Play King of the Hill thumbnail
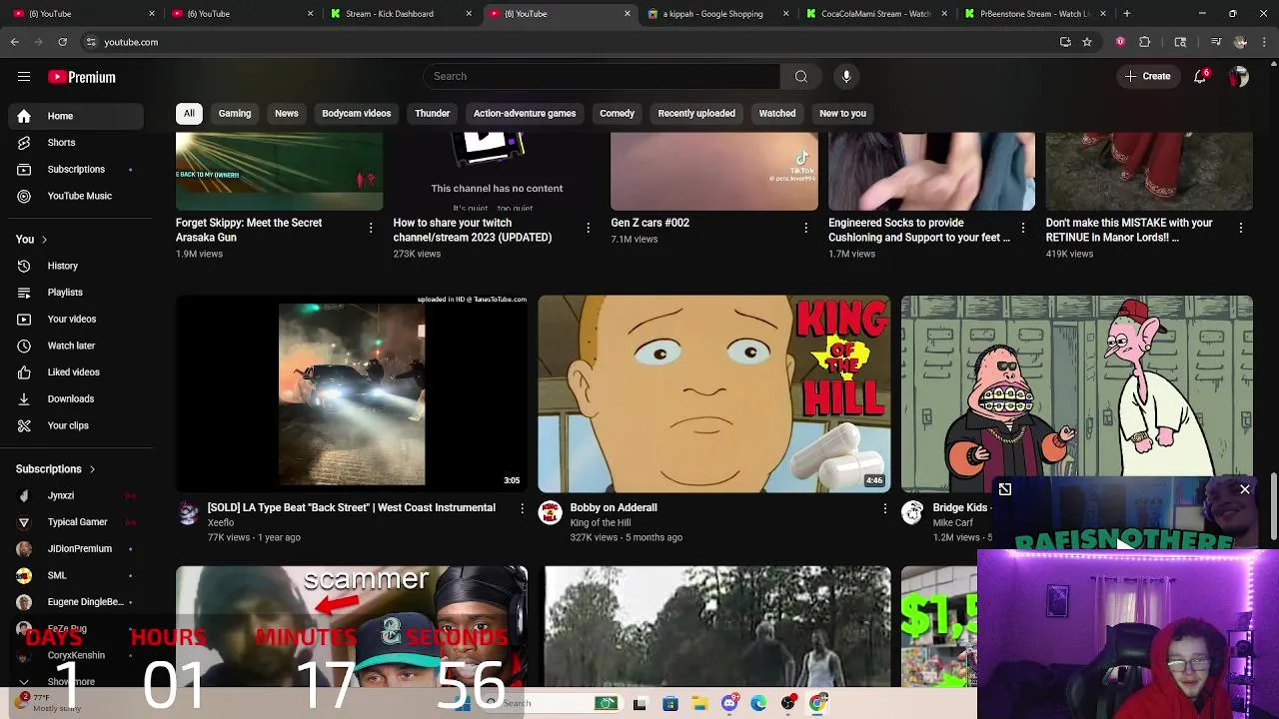This screenshot has height=719, width=1279. tap(714, 393)
